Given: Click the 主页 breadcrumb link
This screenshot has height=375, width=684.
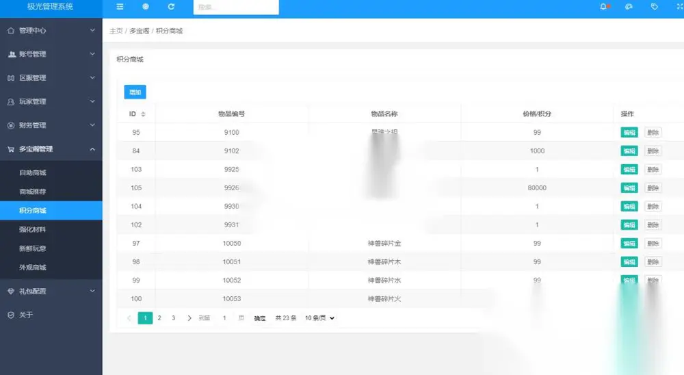Looking at the screenshot, I should click(116, 31).
